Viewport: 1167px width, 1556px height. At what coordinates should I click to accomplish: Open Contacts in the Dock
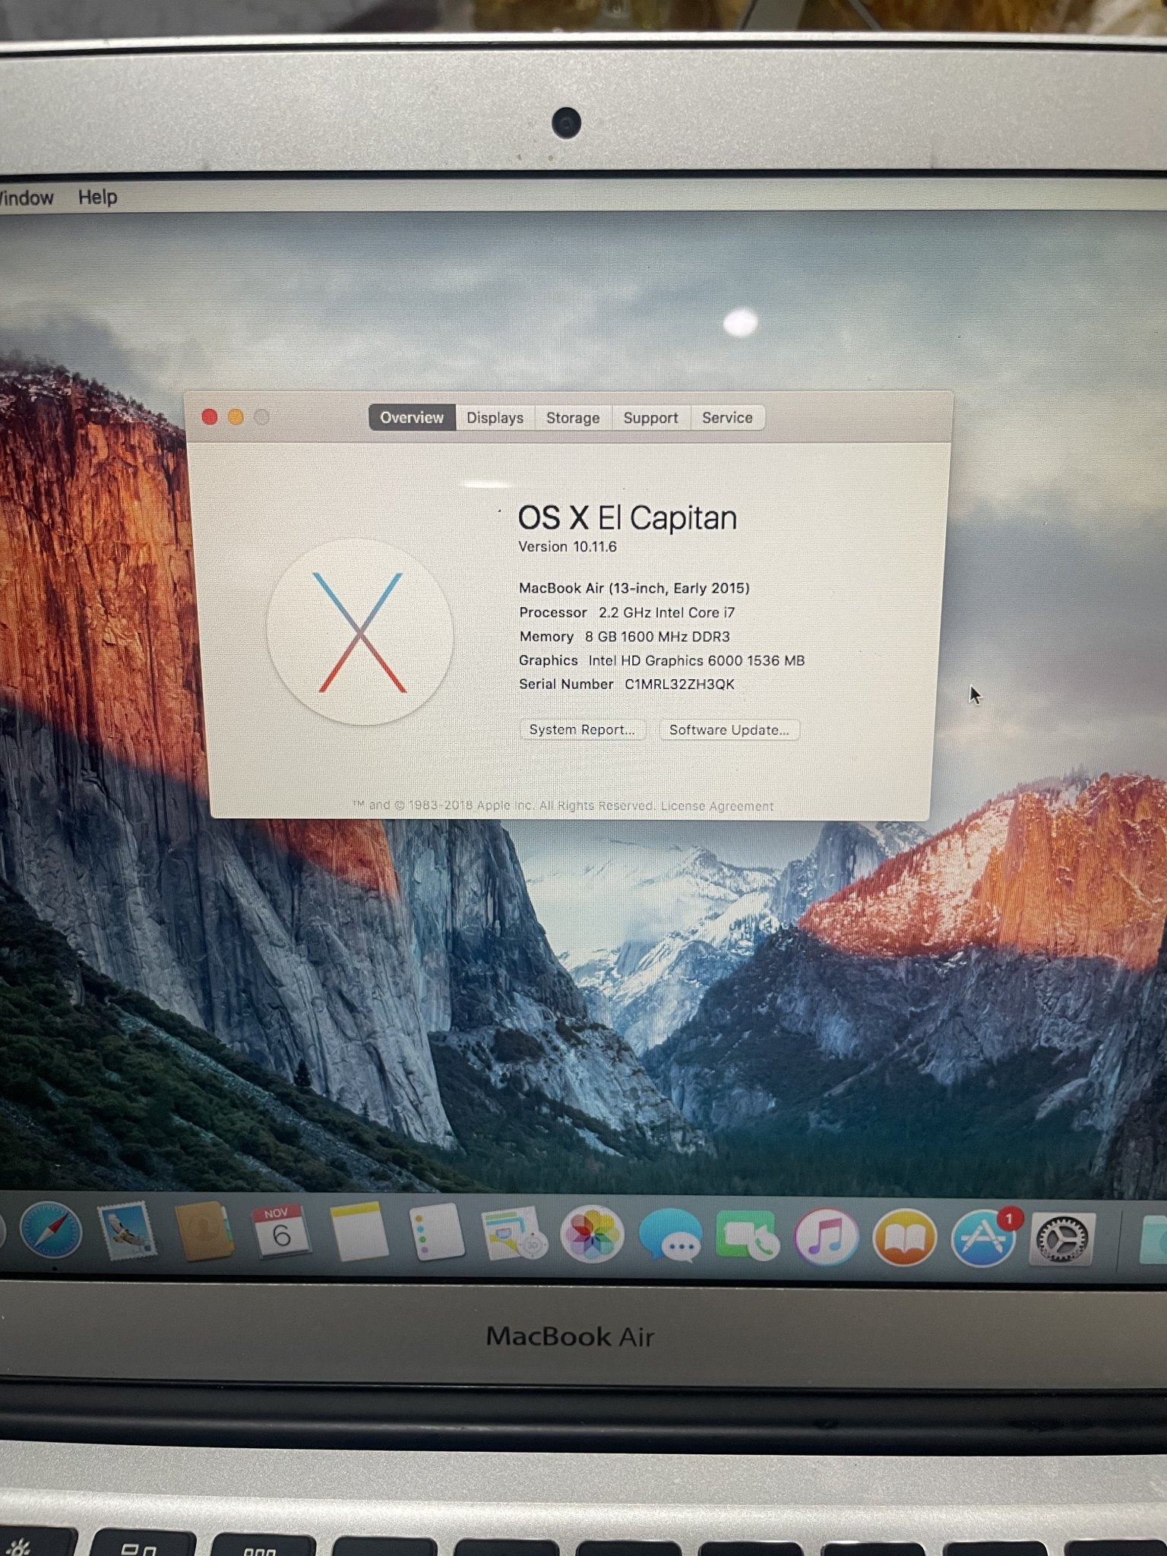tap(204, 1232)
